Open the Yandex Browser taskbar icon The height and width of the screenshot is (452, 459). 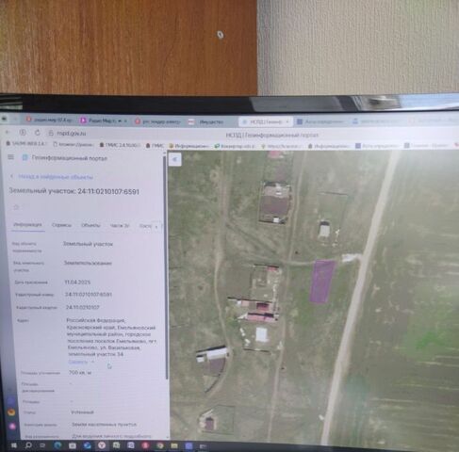tap(102, 445)
